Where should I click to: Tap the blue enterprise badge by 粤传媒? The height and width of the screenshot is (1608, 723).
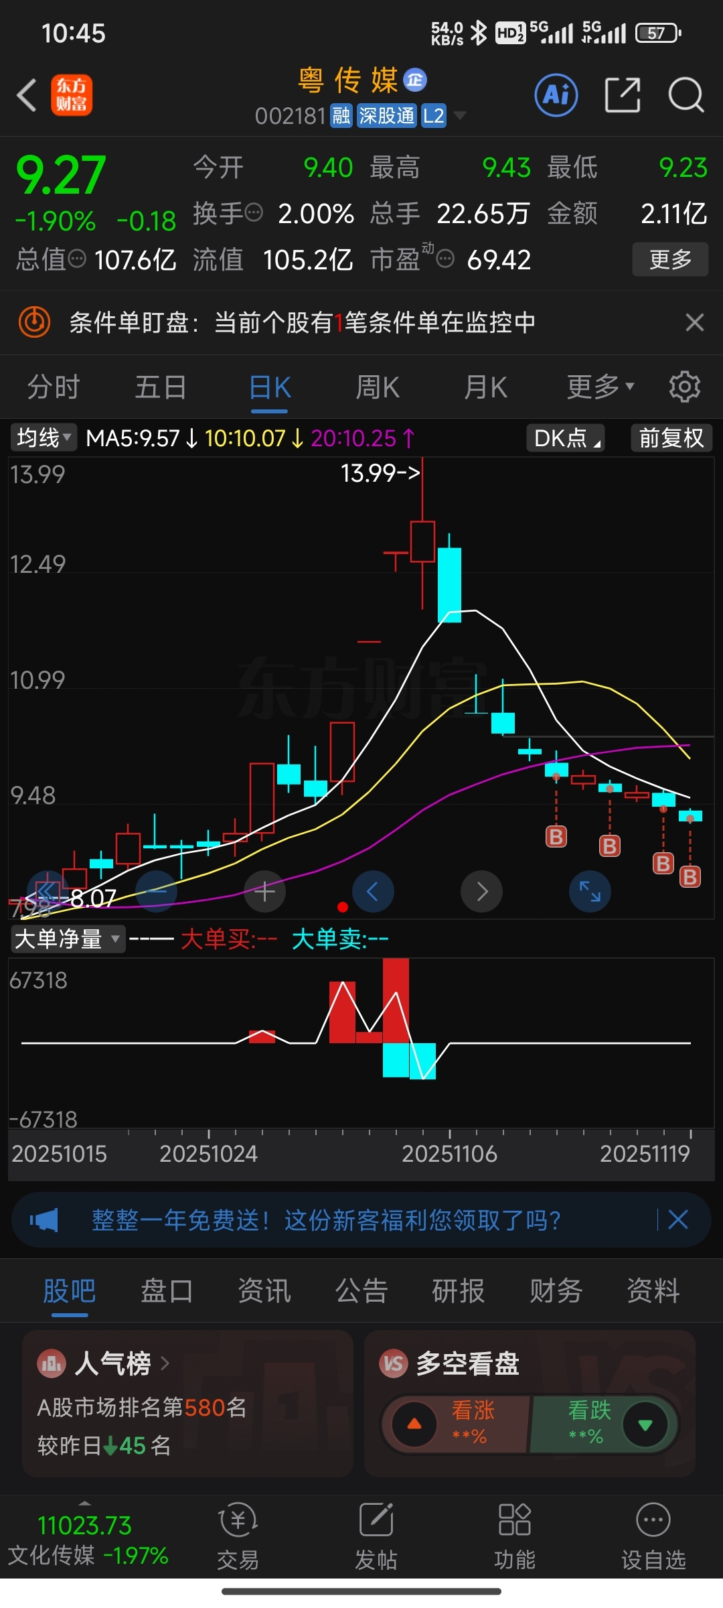coord(415,80)
